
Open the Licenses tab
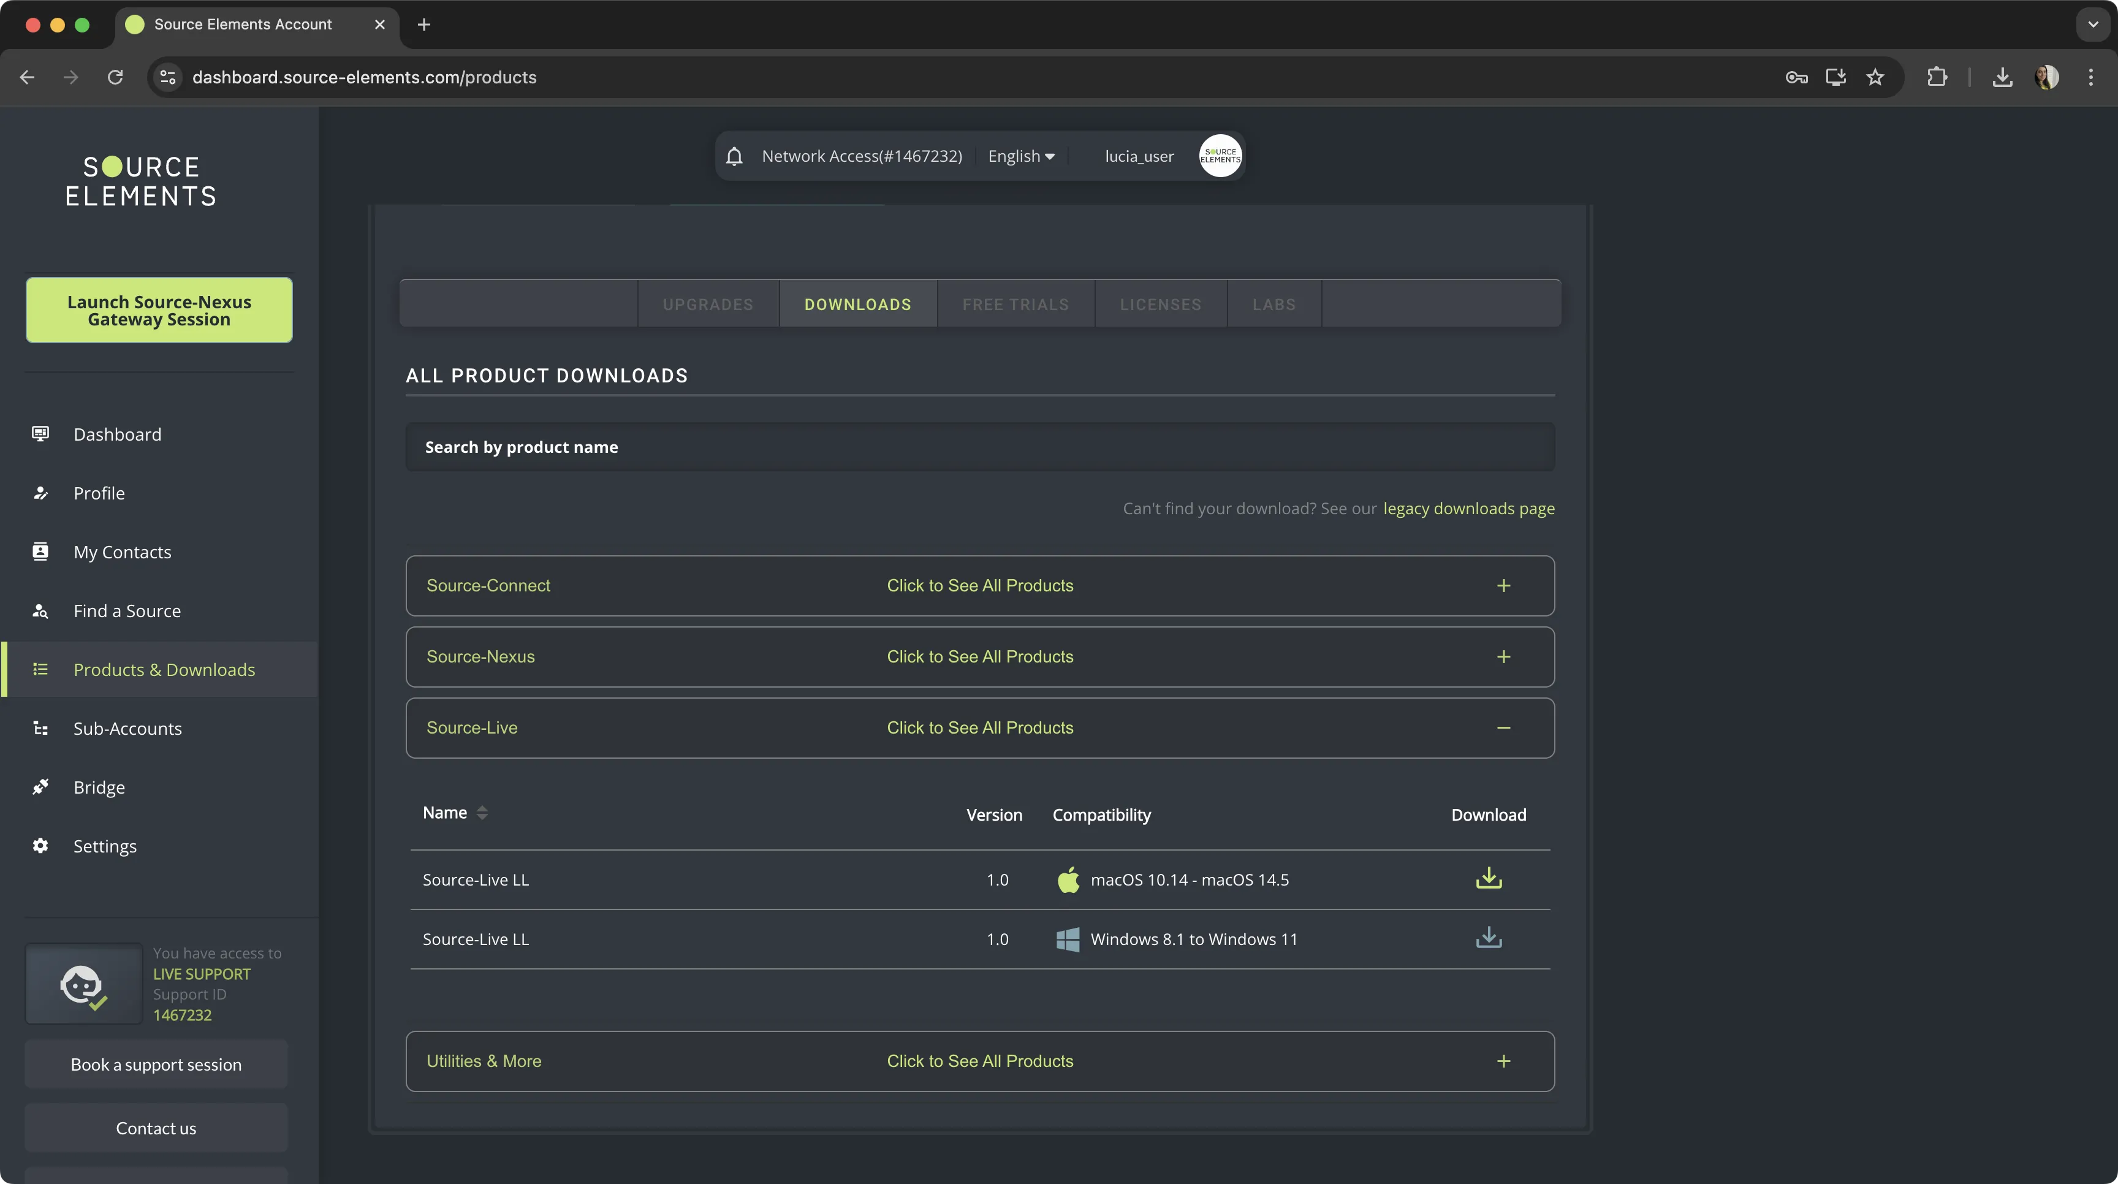[1161, 304]
